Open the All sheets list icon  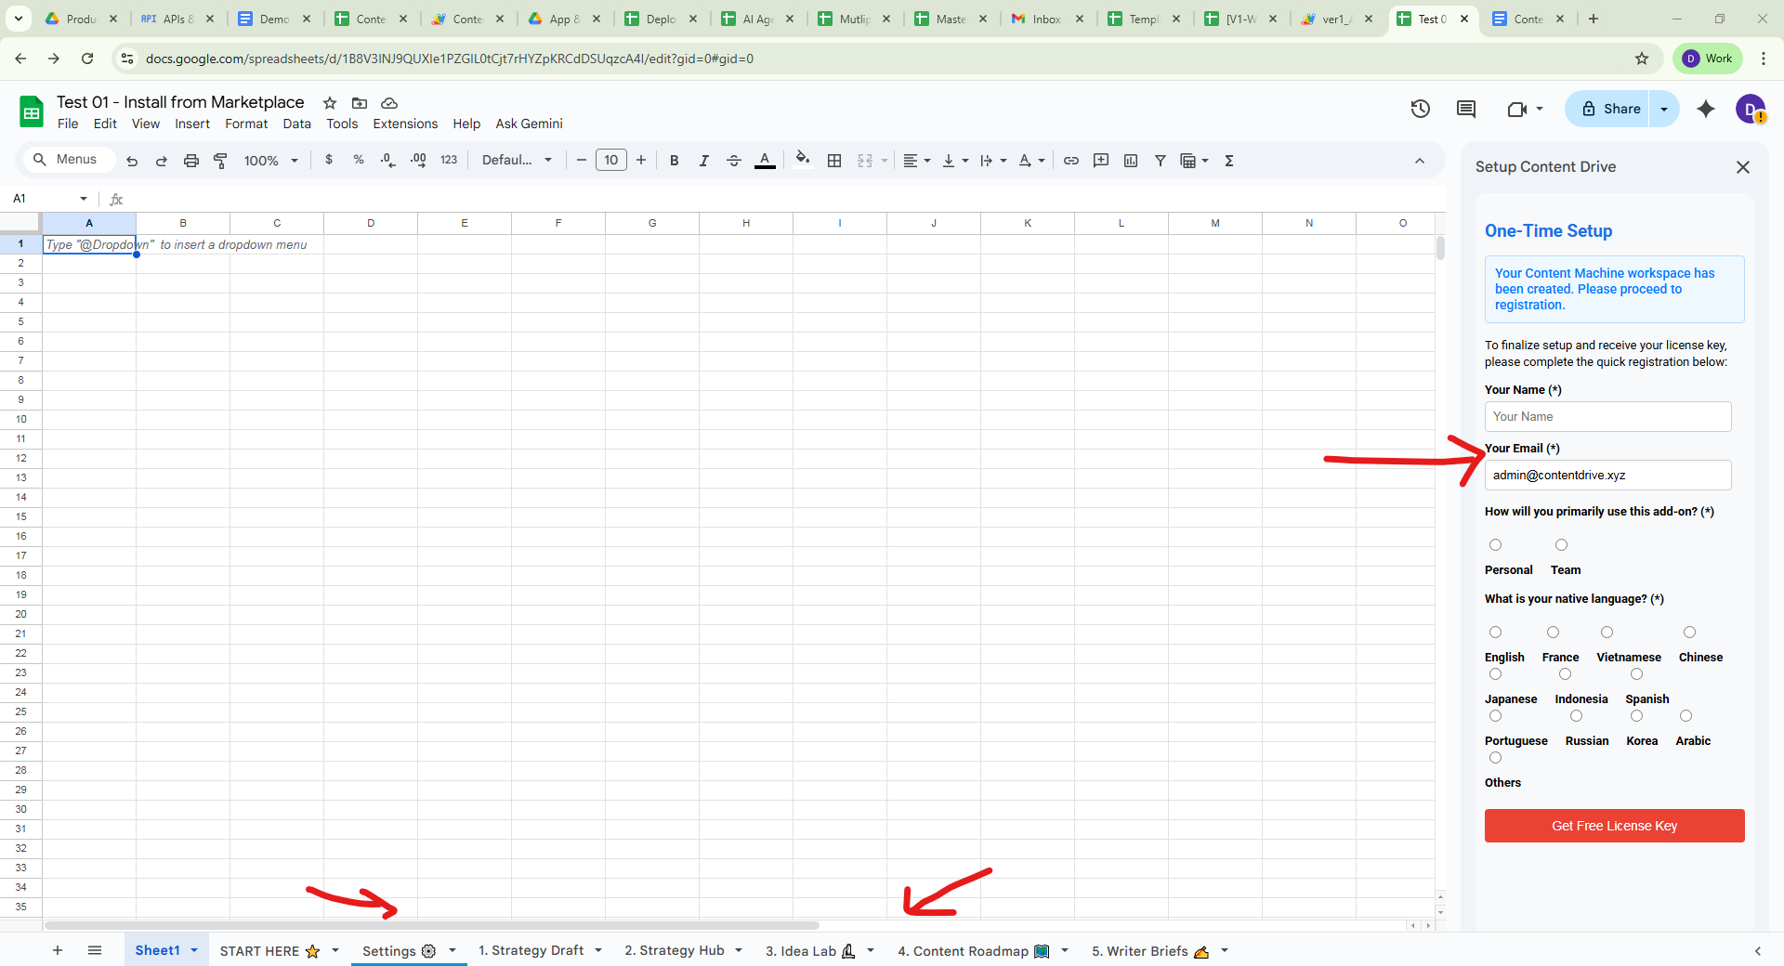coord(95,950)
